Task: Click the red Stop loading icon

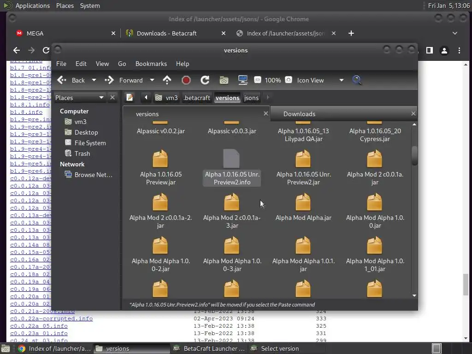Action: (x=186, y=80)
